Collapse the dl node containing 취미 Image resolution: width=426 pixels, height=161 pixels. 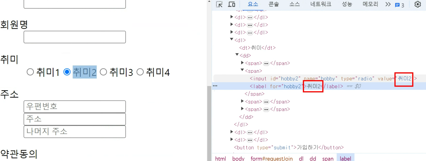(232, 39)
